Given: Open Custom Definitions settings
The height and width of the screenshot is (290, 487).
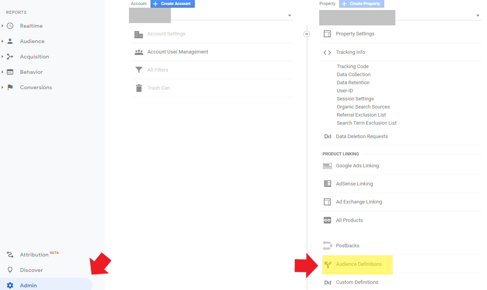Looking at the screenshot, I should point(357,282).
